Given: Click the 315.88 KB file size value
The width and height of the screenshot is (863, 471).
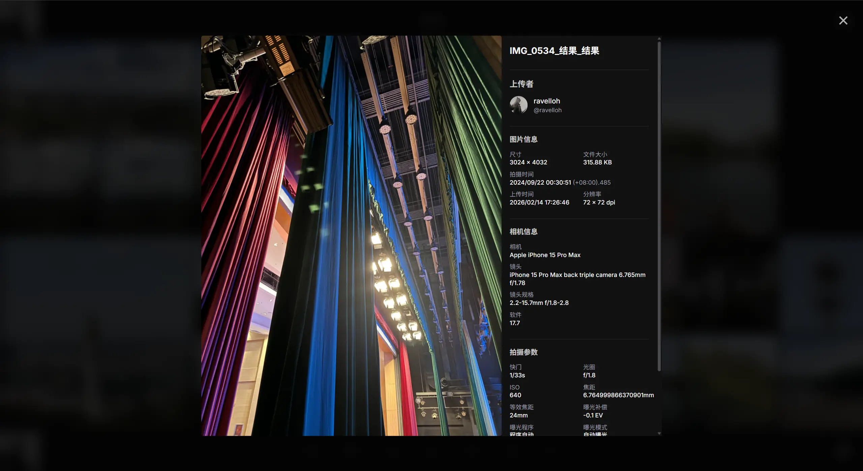Looking at the screenshot, I should 597,162.
